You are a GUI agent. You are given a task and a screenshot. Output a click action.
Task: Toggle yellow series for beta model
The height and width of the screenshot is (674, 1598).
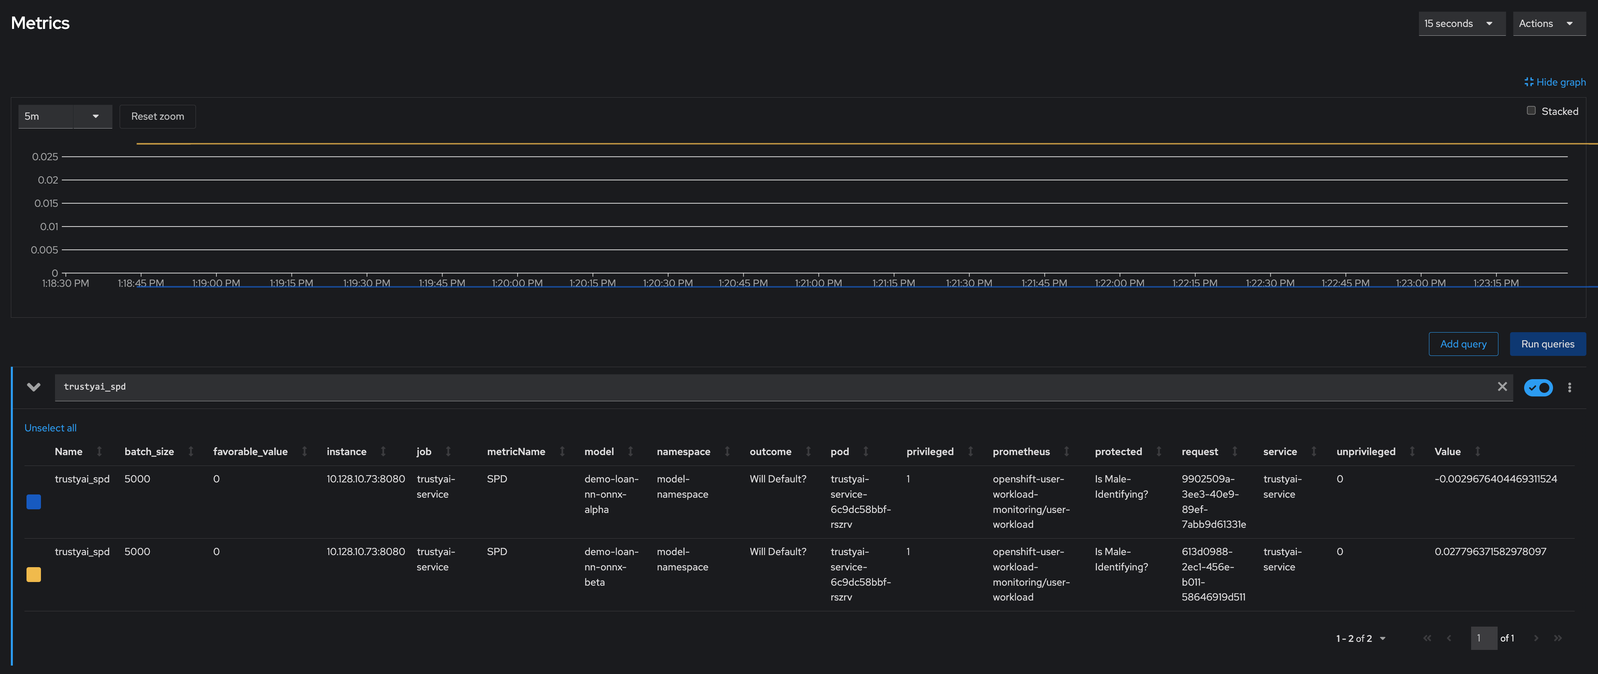click(33, 574)
